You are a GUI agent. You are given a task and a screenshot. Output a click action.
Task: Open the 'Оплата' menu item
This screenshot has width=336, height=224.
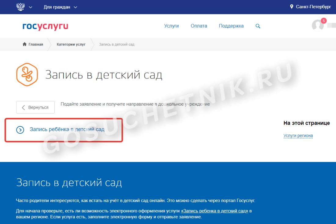[x=199, y=26]
